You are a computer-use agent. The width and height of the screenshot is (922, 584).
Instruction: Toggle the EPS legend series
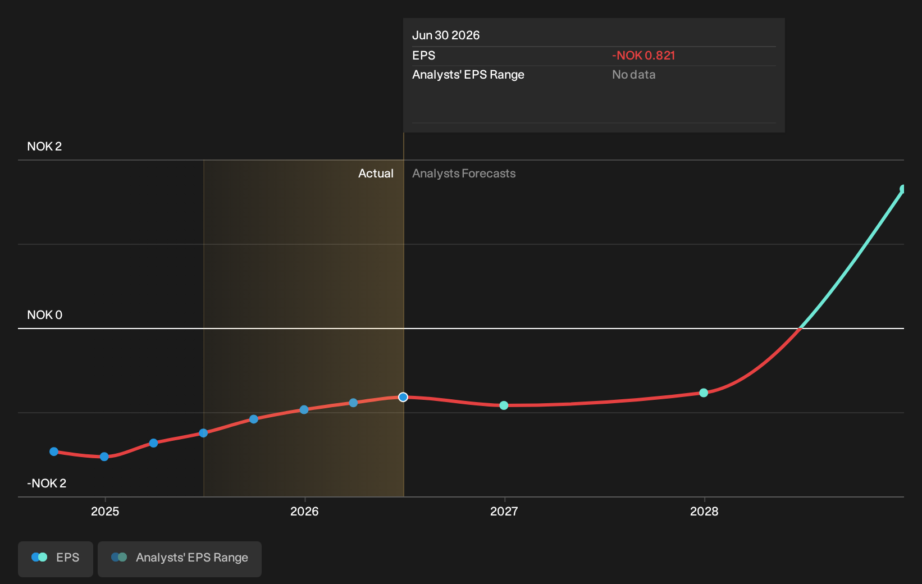(56, 559)
